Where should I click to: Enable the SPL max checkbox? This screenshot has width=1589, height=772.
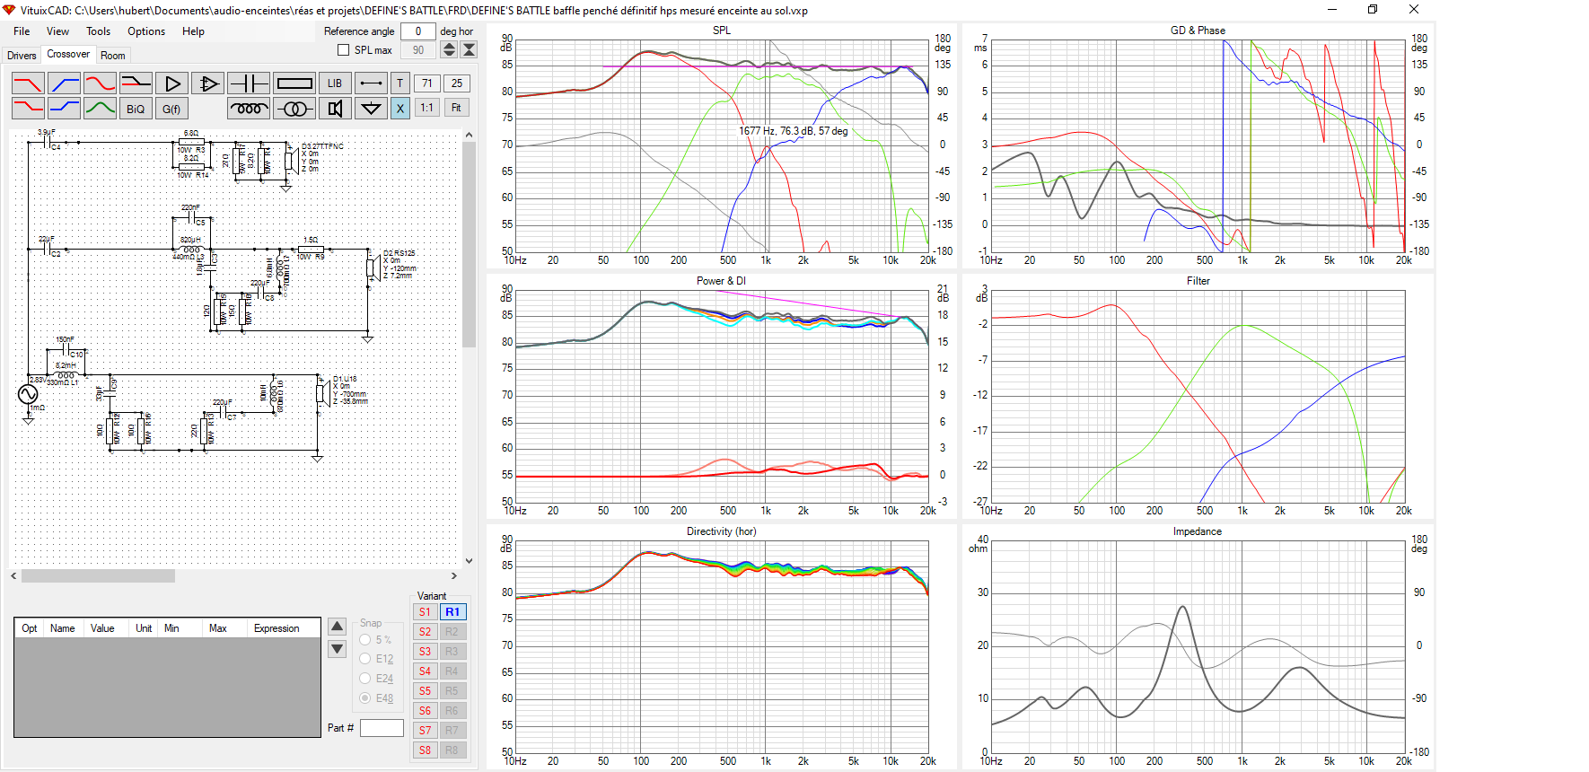pos(343,50)
